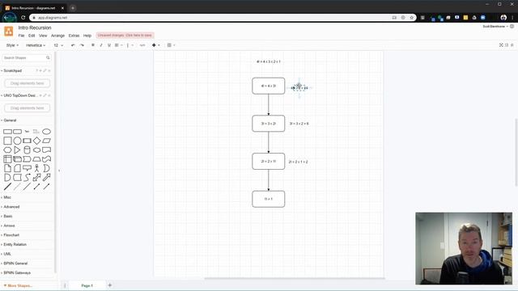Open the table insert dropdown

click(171, 45)
